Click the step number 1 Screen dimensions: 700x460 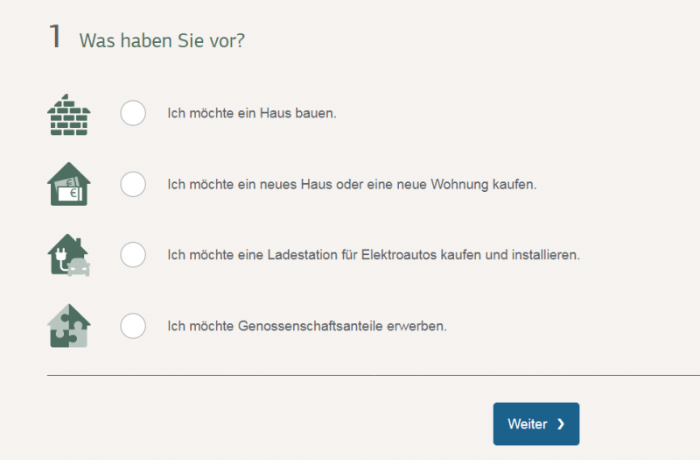click(55, 37)
